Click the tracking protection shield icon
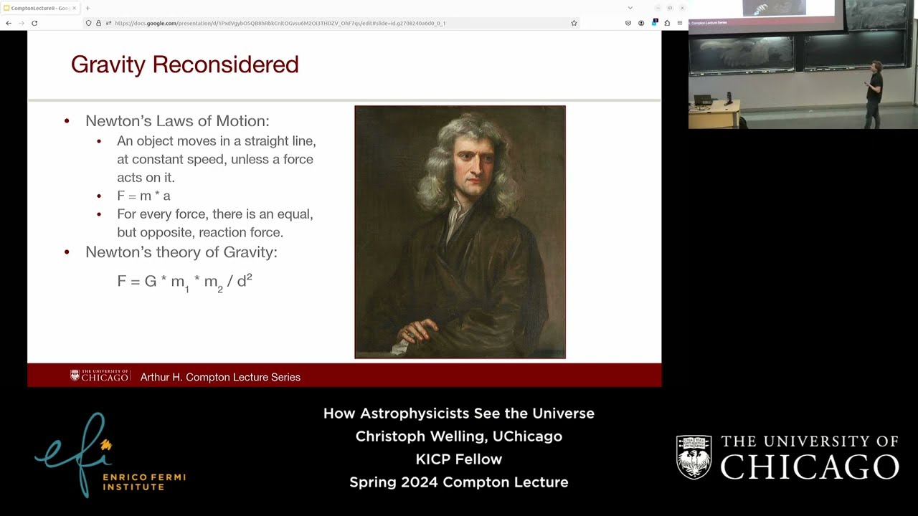918x516 pixels. click(x=88, y=23)
